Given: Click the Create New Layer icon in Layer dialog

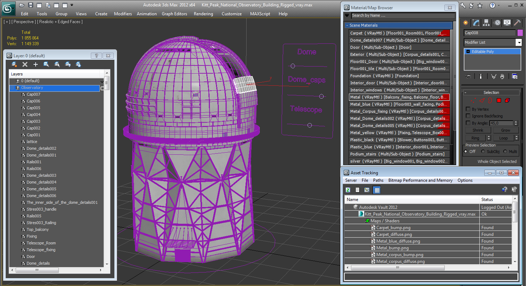Looking at the screenshot, I should [14, 64].
